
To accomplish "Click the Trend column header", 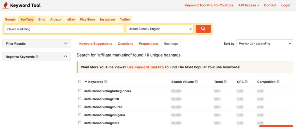I will [219, 82].
